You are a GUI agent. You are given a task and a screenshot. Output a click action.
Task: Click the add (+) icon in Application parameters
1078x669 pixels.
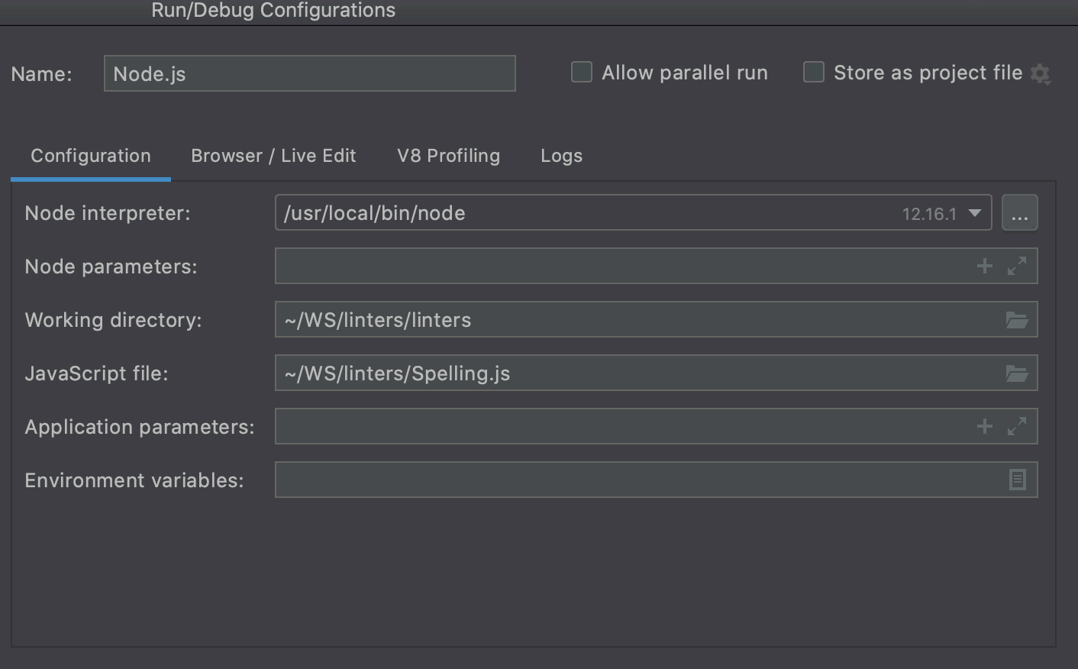(983, 426)
